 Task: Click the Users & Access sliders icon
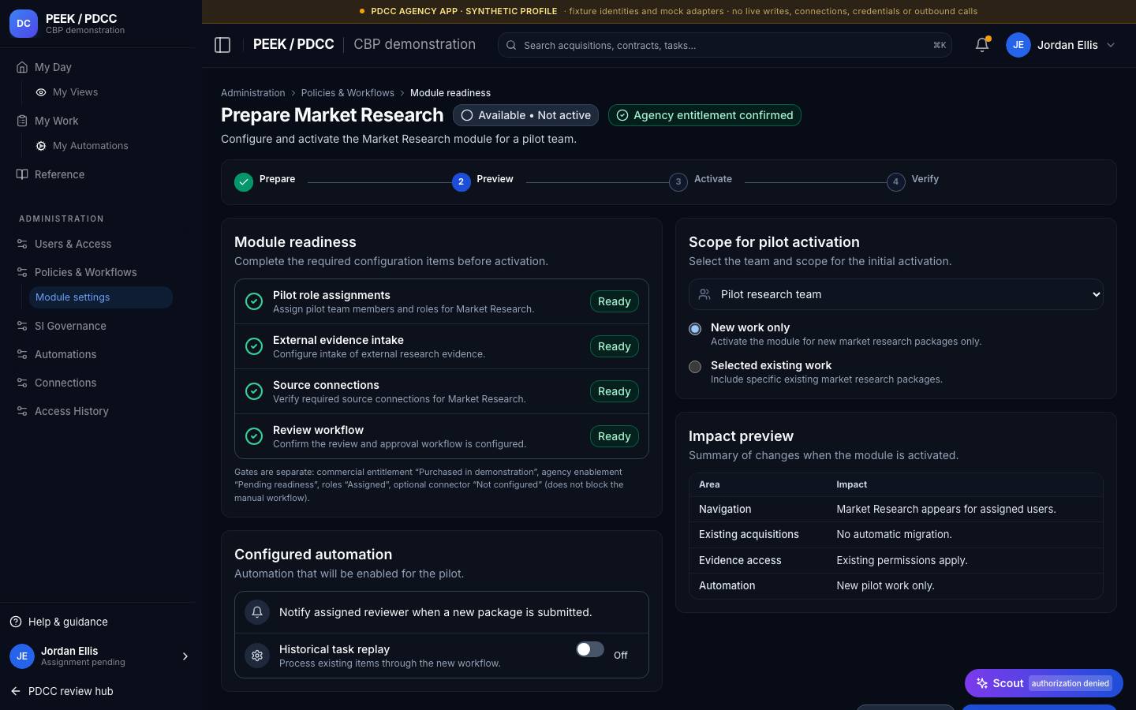[22, 244]
